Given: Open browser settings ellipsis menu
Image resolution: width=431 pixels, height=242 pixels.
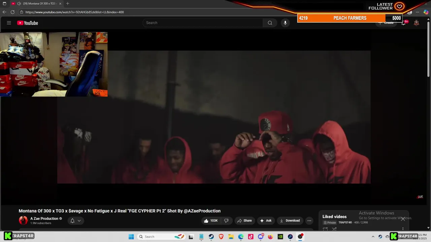Looking at the screenshot, I should tap(418, 12).
